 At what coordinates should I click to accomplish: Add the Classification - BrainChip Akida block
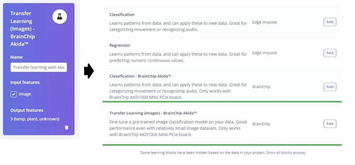330,87
